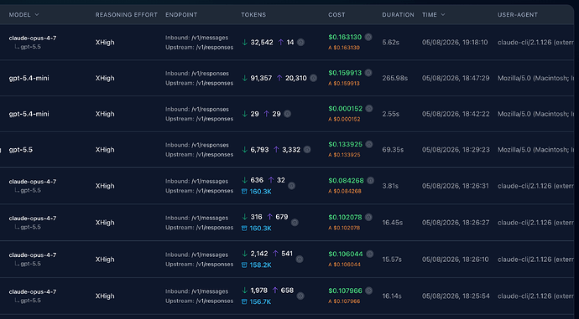
Task: Click Mozilla/5.0 user-agent in 18:29:23 row
Action: 536,150
